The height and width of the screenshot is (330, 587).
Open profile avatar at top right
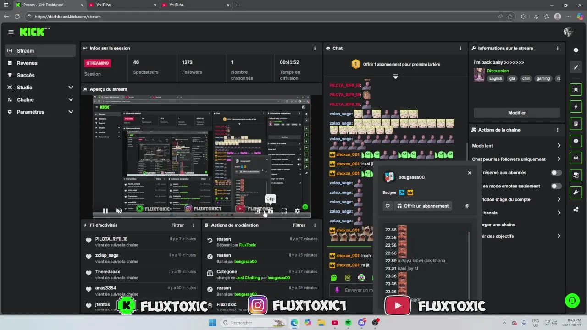click(x=568, y=32)
